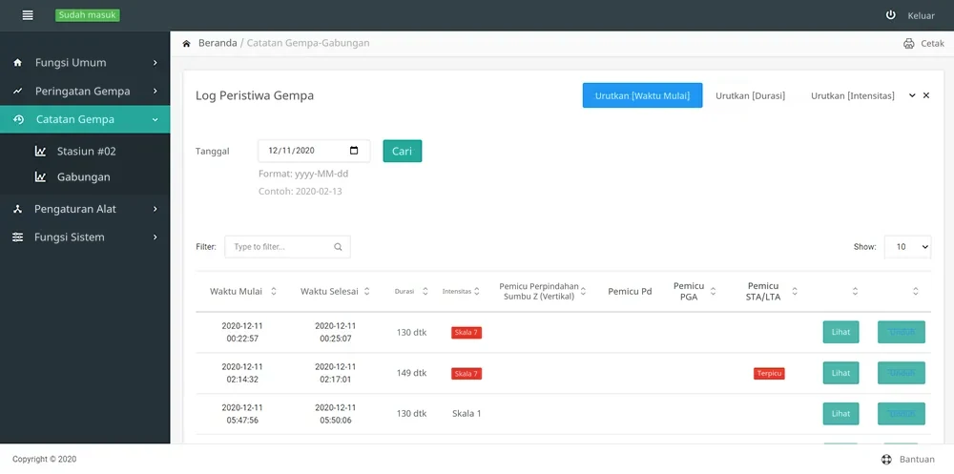Screen dimensions: 954x474
Task: Click Skala 7 badge of 149 dtk row
Action: pos(467,374)
